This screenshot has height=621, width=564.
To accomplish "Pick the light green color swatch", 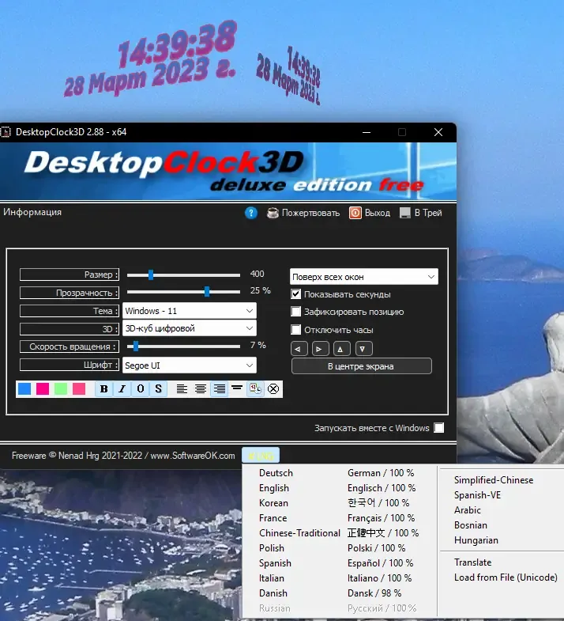I will click(61, 389).
